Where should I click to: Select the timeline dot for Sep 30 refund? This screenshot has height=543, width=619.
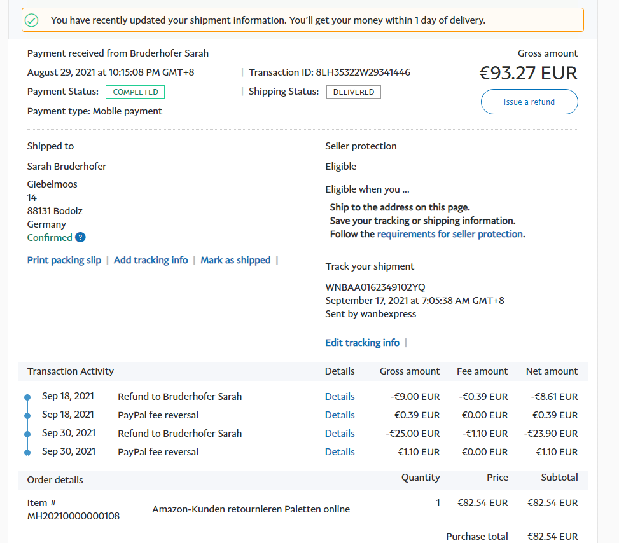(x=27, y=434)
